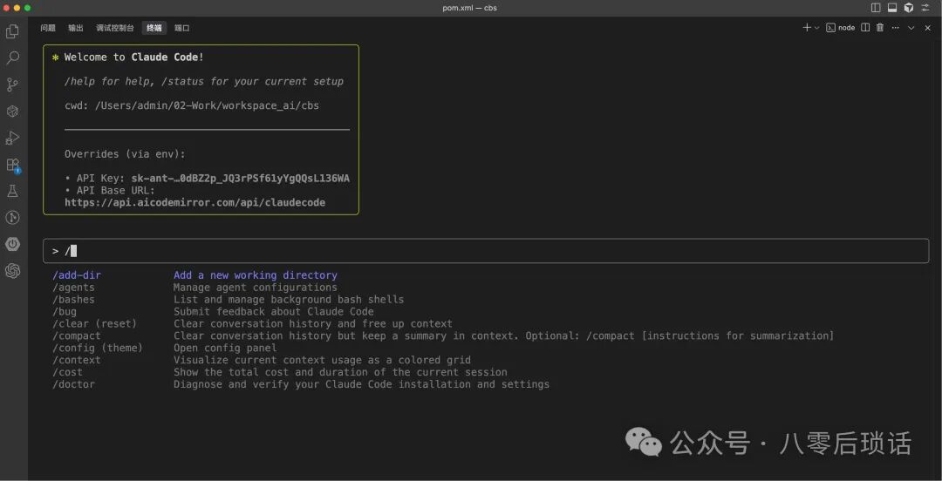Open Customize Layout sliders icon
This screenshot has height=481, width=942.
click(925, 8)
